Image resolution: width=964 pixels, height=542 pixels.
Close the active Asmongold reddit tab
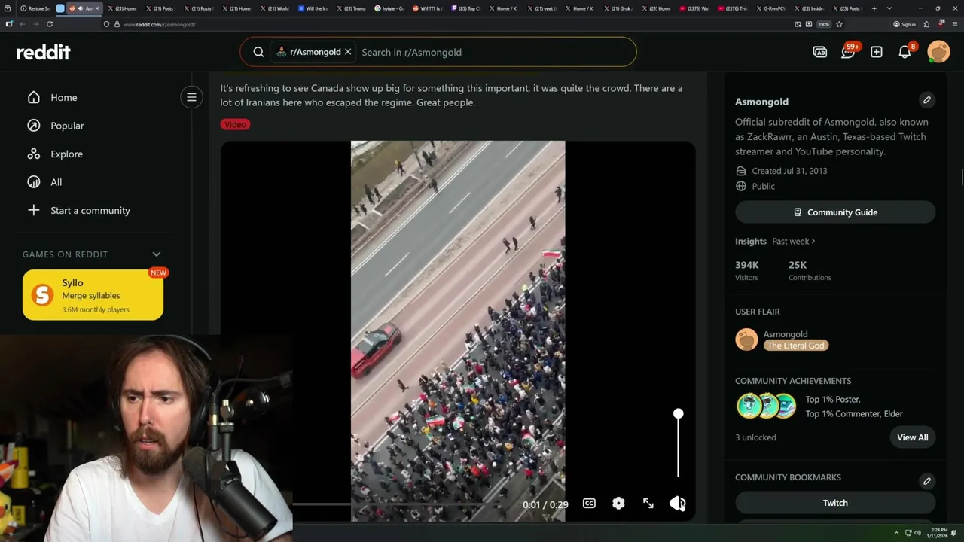click(97, 8)
